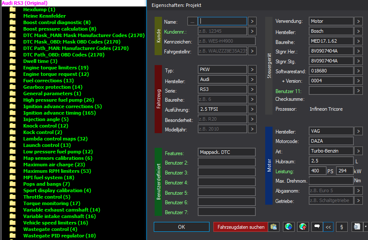Image resolution: width=368 pixels, height=240 pixels.
Task: Click the globe icon with red arrow
Action: click(302, 227)
